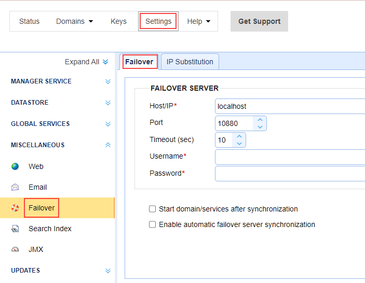The width and height of the screenshot is (365, 283).
Task: Click the Get Support button
Action: [259, 21]
